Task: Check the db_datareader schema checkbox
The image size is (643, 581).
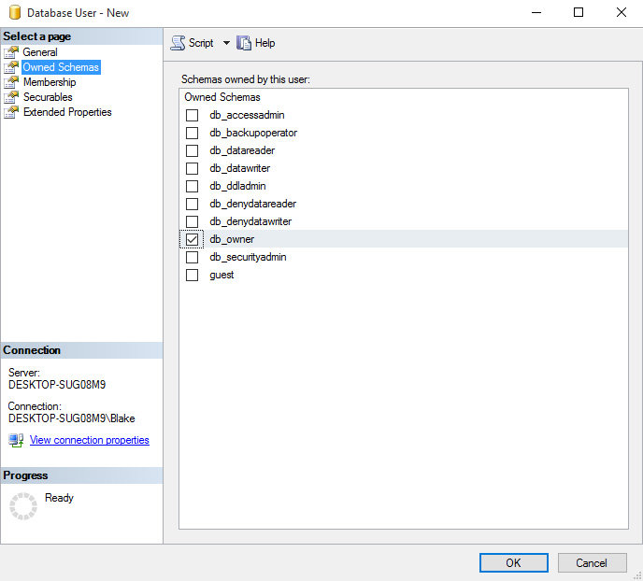Action: point(193,151)
